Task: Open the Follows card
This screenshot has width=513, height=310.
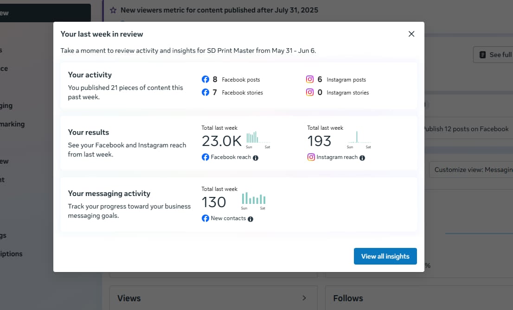Action: [348, 298]
